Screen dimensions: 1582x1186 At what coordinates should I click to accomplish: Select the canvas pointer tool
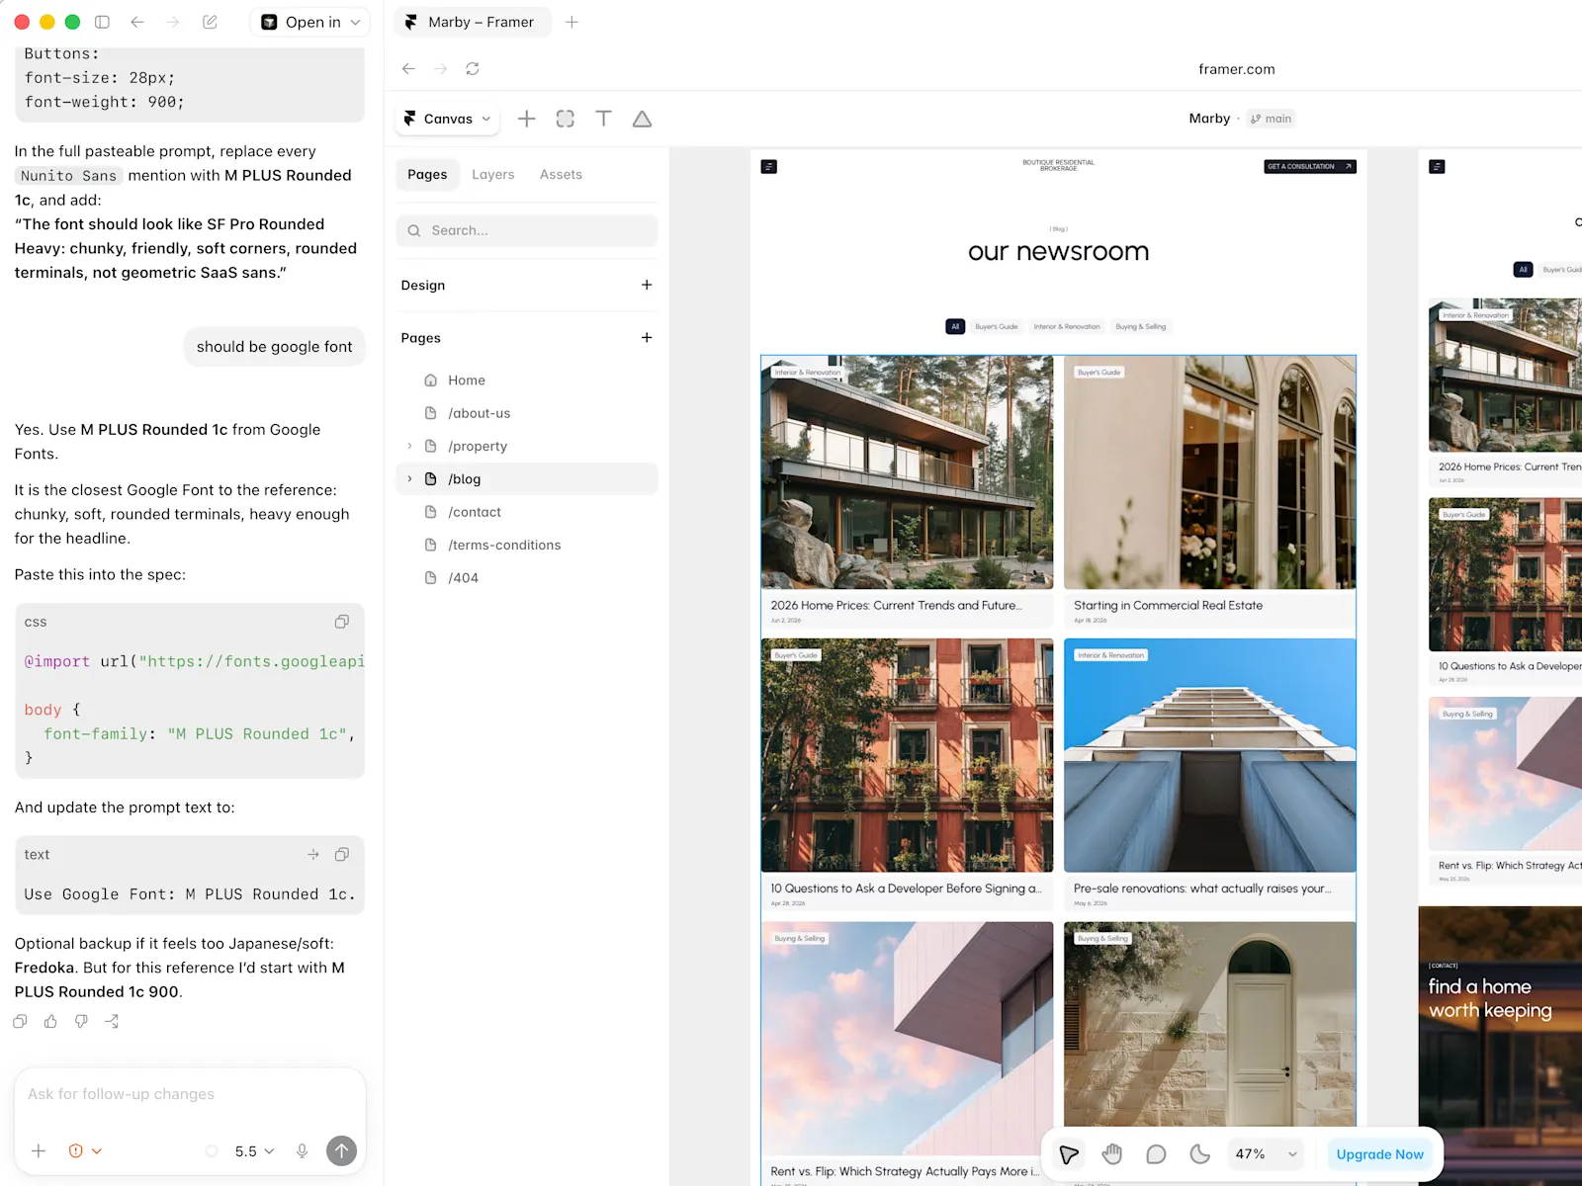[1069, 1154]
